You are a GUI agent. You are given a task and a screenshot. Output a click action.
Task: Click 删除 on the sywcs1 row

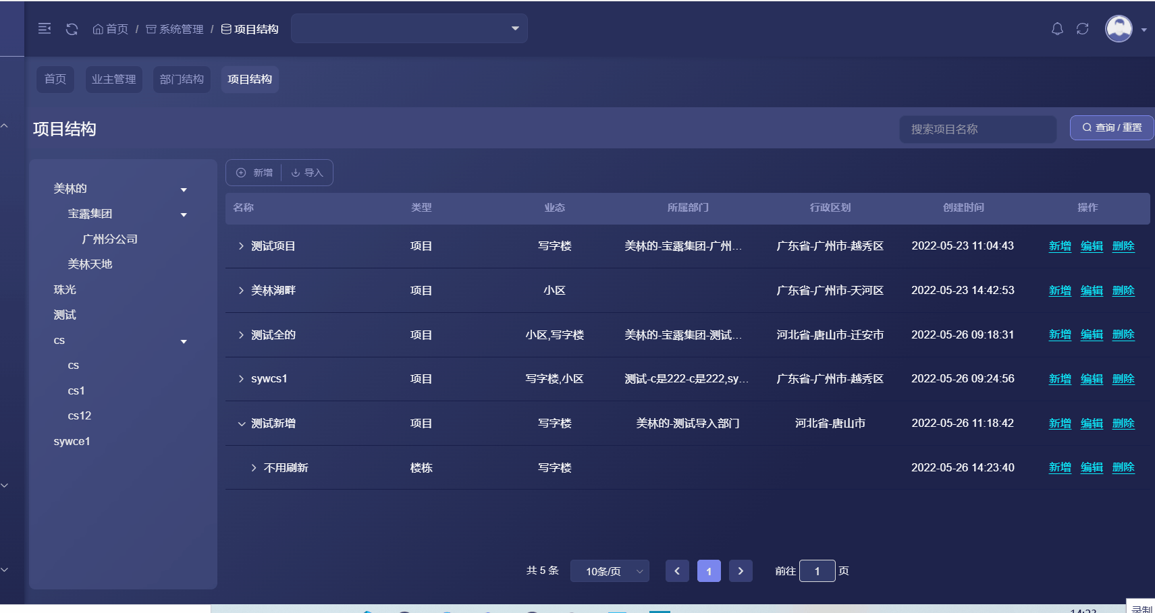coord(1123,378)
